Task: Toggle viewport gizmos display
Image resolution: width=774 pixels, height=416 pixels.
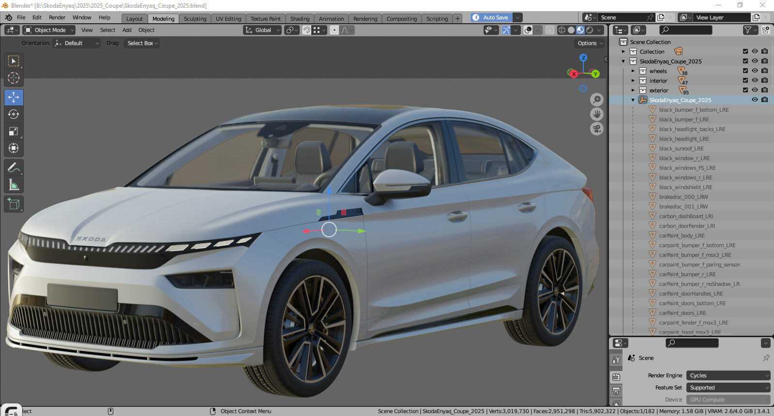Action: (506, 30)
